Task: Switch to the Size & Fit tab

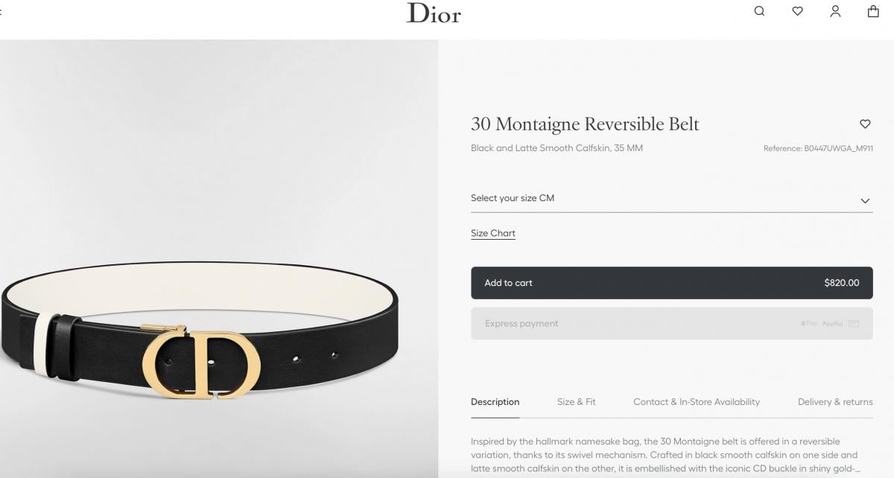Action: coord(576,402)
